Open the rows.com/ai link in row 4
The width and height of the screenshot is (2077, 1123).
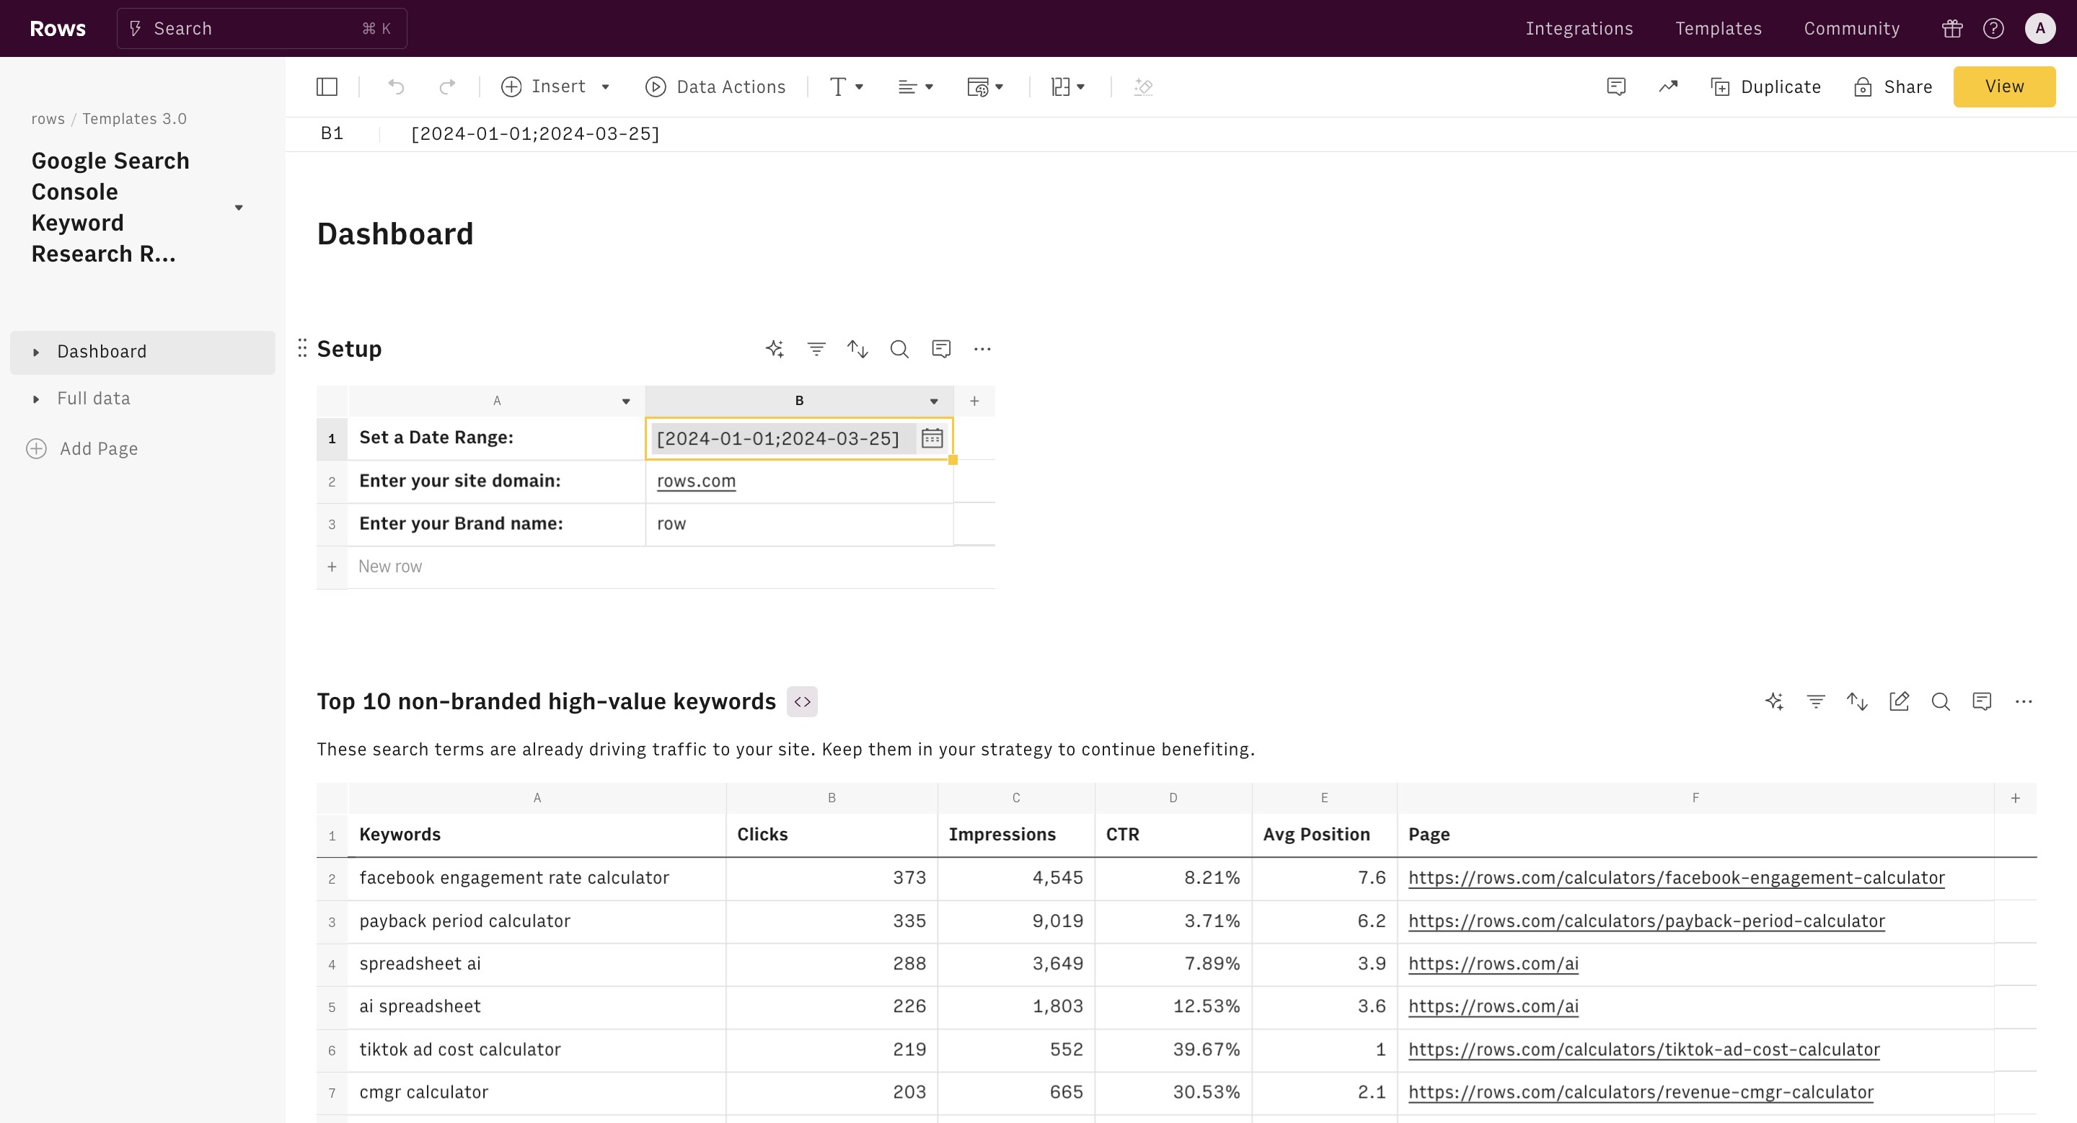click(1494, 964)
